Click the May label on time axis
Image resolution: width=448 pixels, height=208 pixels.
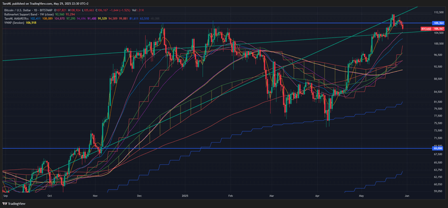point(362,196)
